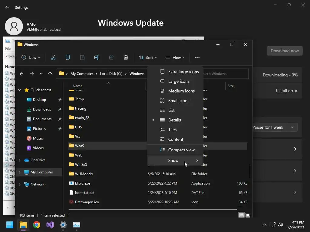Switch to large thumbnails view icon in status bar

coord(248,215)
